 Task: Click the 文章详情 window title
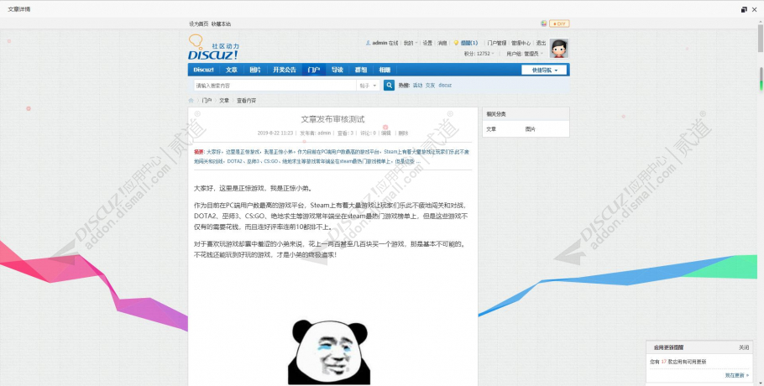pos(19,9)
